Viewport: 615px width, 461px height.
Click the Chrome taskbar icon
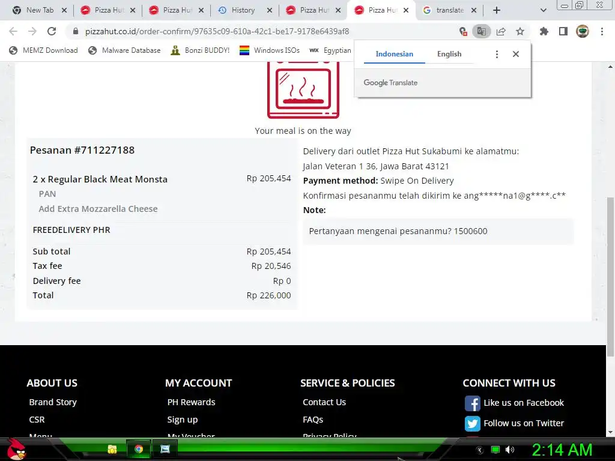coord(139,449)
